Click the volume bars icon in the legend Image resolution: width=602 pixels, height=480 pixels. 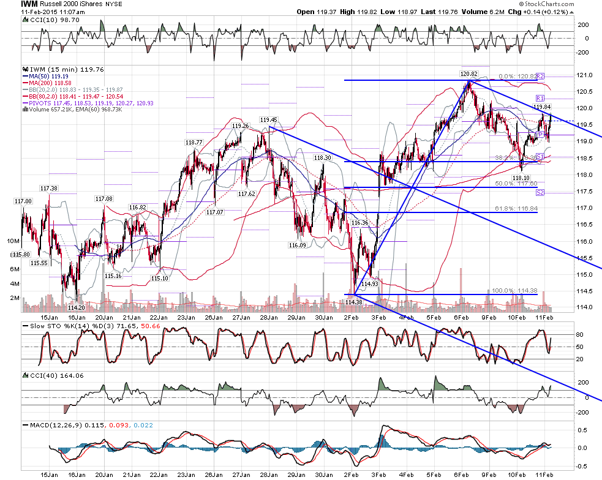point(25,110)
